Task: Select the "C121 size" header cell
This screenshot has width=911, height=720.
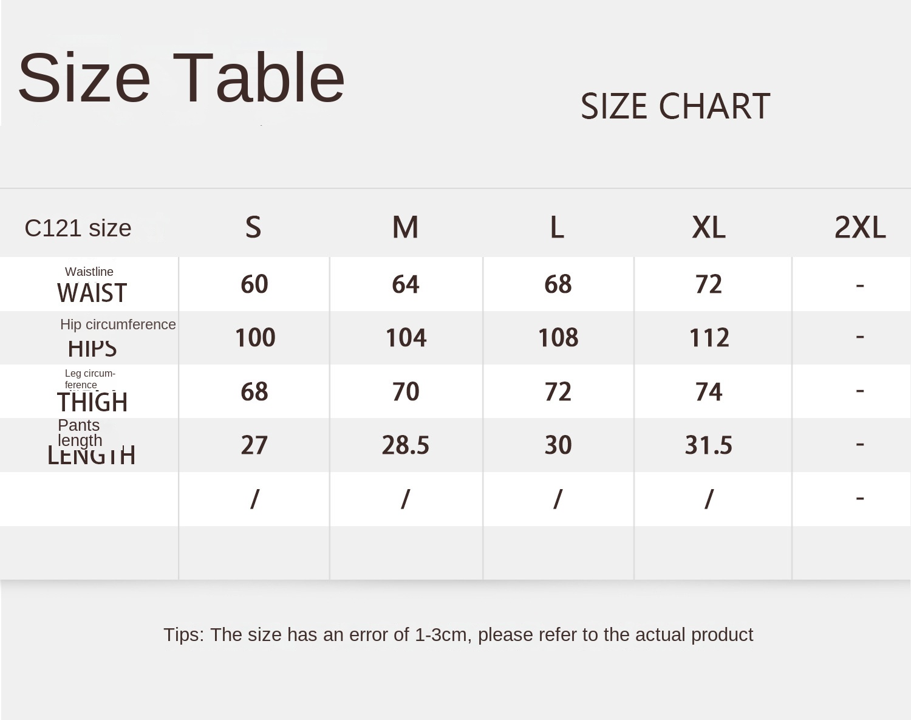Action: (x=78, y=228)
